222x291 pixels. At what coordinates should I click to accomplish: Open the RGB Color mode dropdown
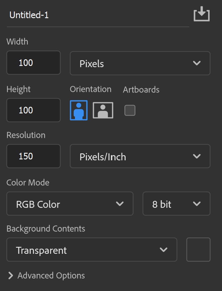pos(70,204)
